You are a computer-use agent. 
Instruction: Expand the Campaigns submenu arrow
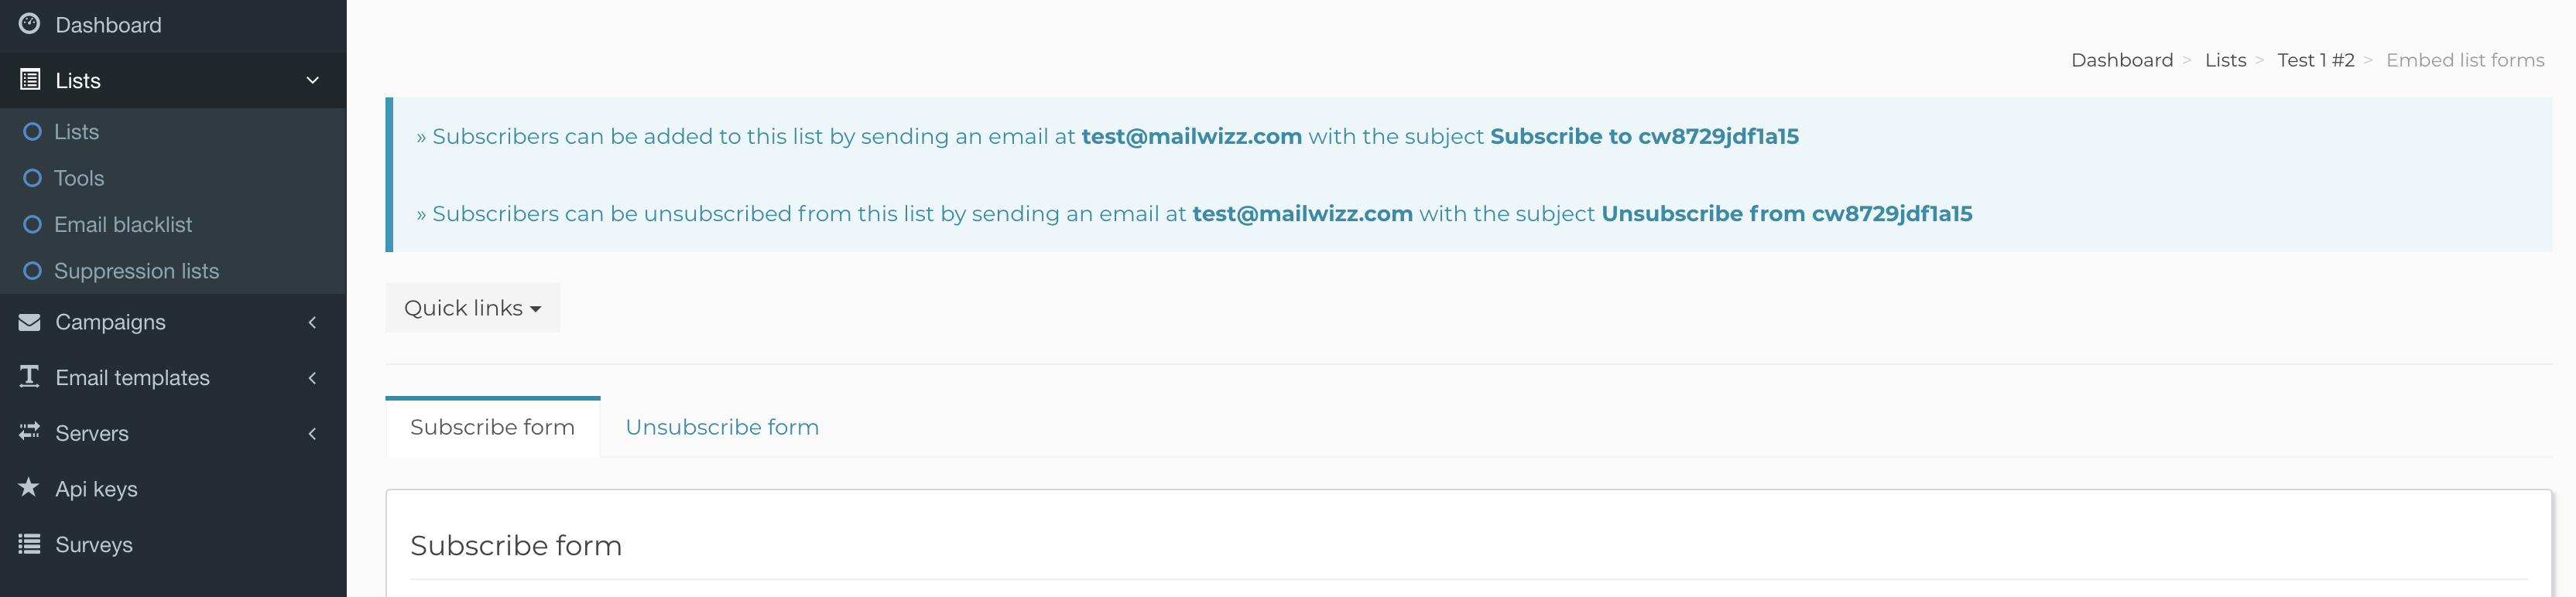[312, 322]
